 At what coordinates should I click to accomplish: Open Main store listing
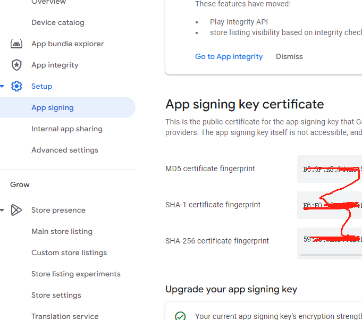62,231
